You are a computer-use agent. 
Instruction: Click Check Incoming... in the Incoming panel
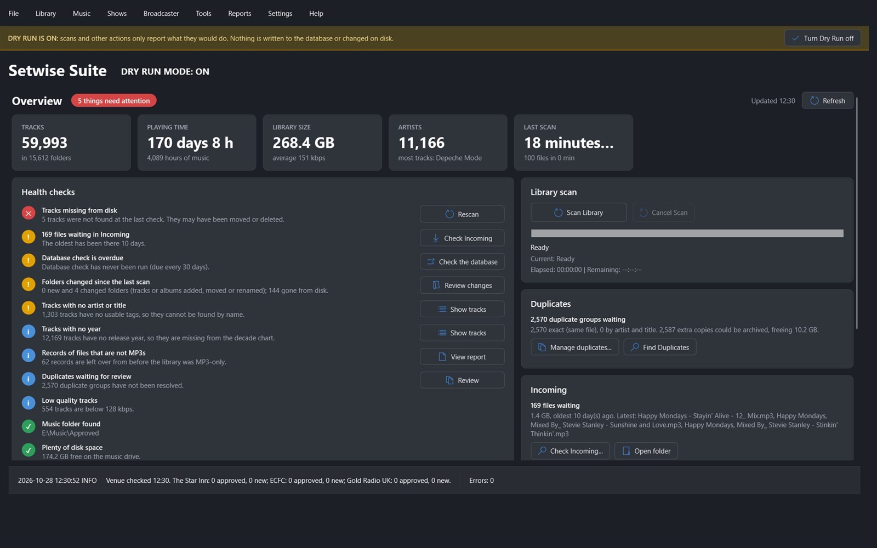tap(570, 451)
